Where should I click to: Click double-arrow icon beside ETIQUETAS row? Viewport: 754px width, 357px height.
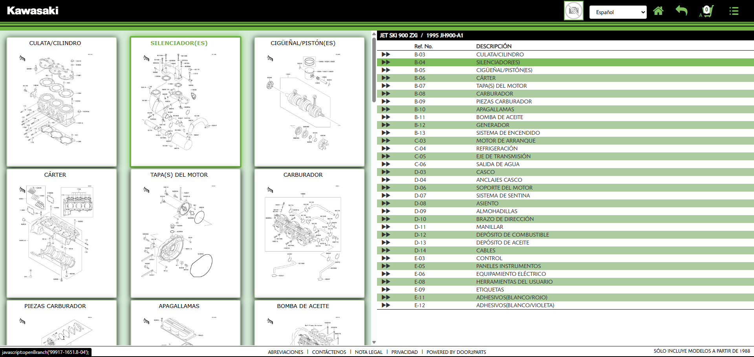point(386,290)
